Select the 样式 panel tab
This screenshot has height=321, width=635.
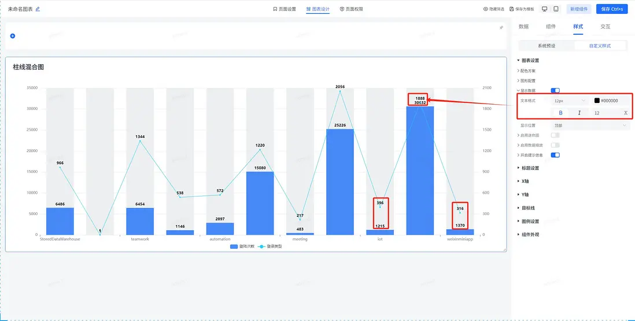point(578,27)
